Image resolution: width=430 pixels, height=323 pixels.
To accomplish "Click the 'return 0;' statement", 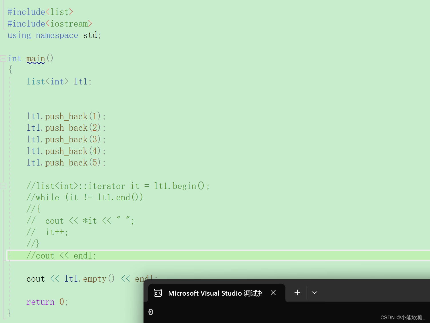I will point(47,302).
